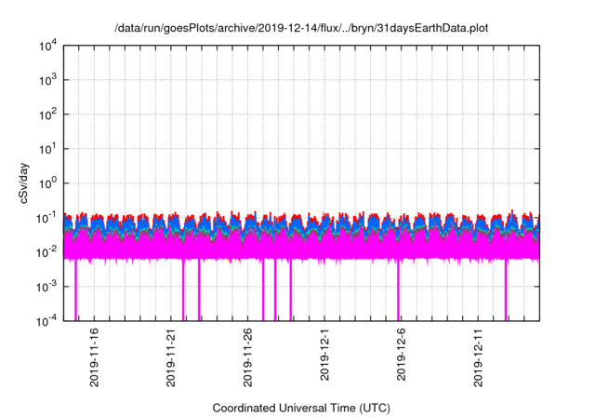Click the magenta dropout spike near 2019-12-6
Image resolution: width=595 pixels, height=417 pixels.
click(399, 289)
